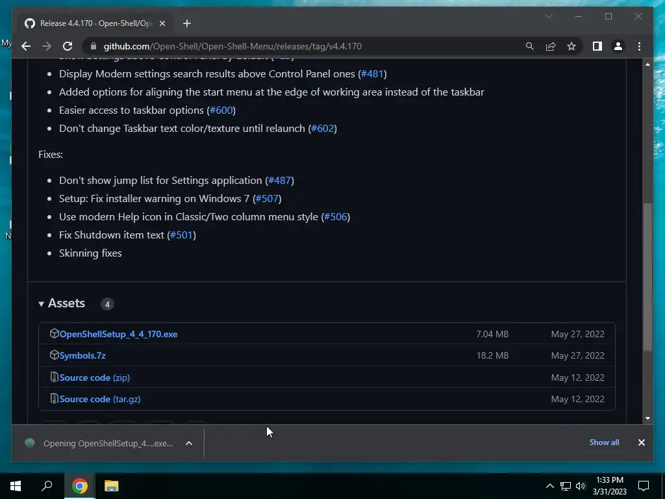Image resolution: width=665 pixels, height=499 pixels.
Task: Download Symbols.7z asset
Action: [82, 355]
